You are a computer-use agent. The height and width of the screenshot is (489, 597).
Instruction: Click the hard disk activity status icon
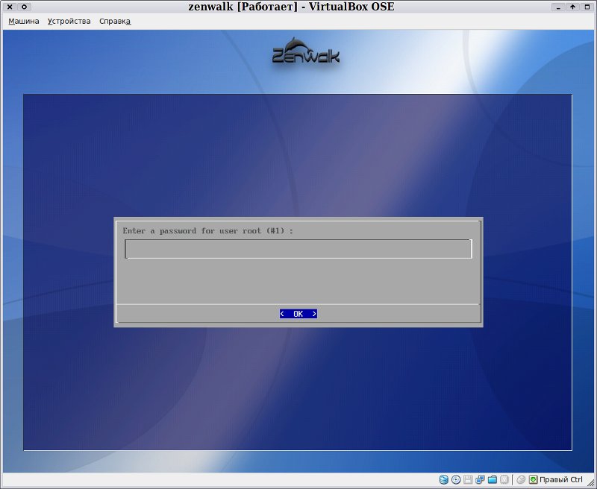(443, 479)
